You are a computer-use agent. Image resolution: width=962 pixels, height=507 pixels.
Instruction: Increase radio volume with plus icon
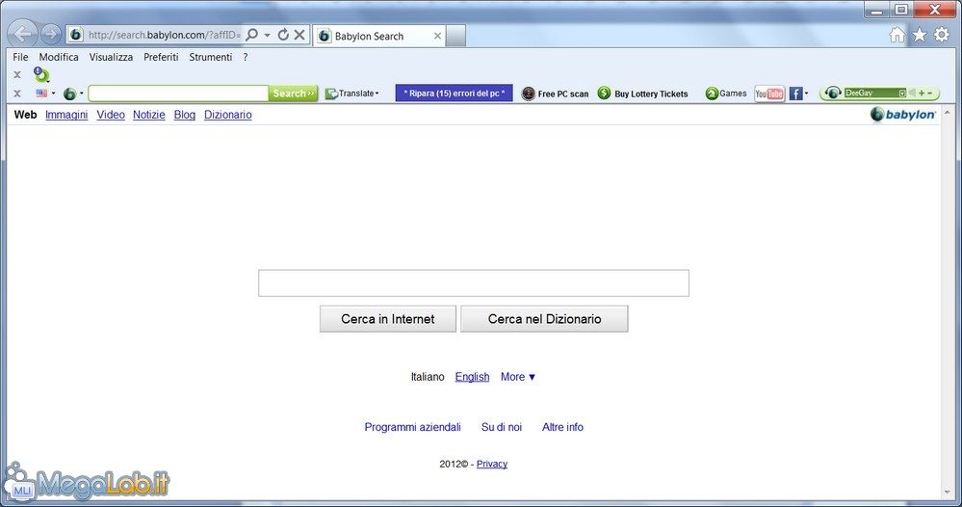point(922,93)
